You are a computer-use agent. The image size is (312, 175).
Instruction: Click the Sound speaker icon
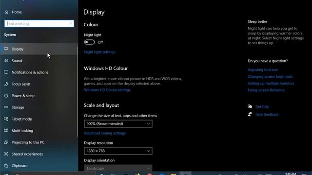pos(6,60)
